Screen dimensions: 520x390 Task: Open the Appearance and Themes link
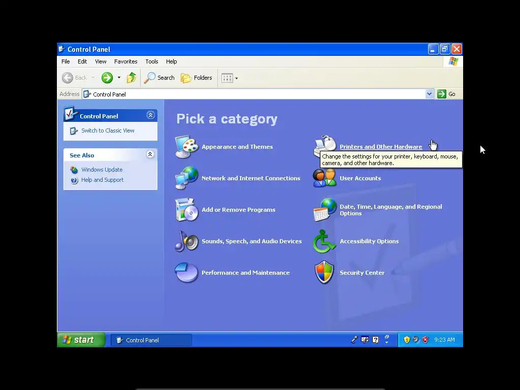pos(237,147)
